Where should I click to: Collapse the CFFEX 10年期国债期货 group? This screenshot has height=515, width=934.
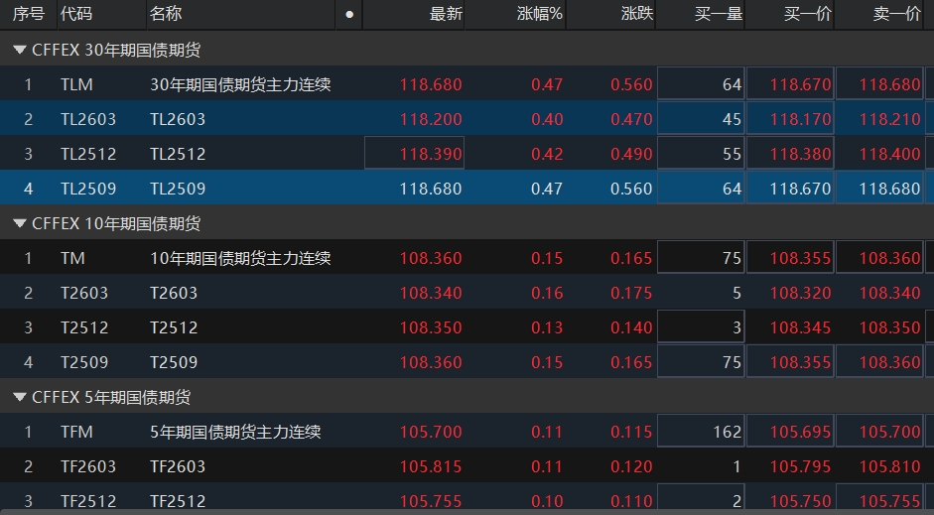20,223
